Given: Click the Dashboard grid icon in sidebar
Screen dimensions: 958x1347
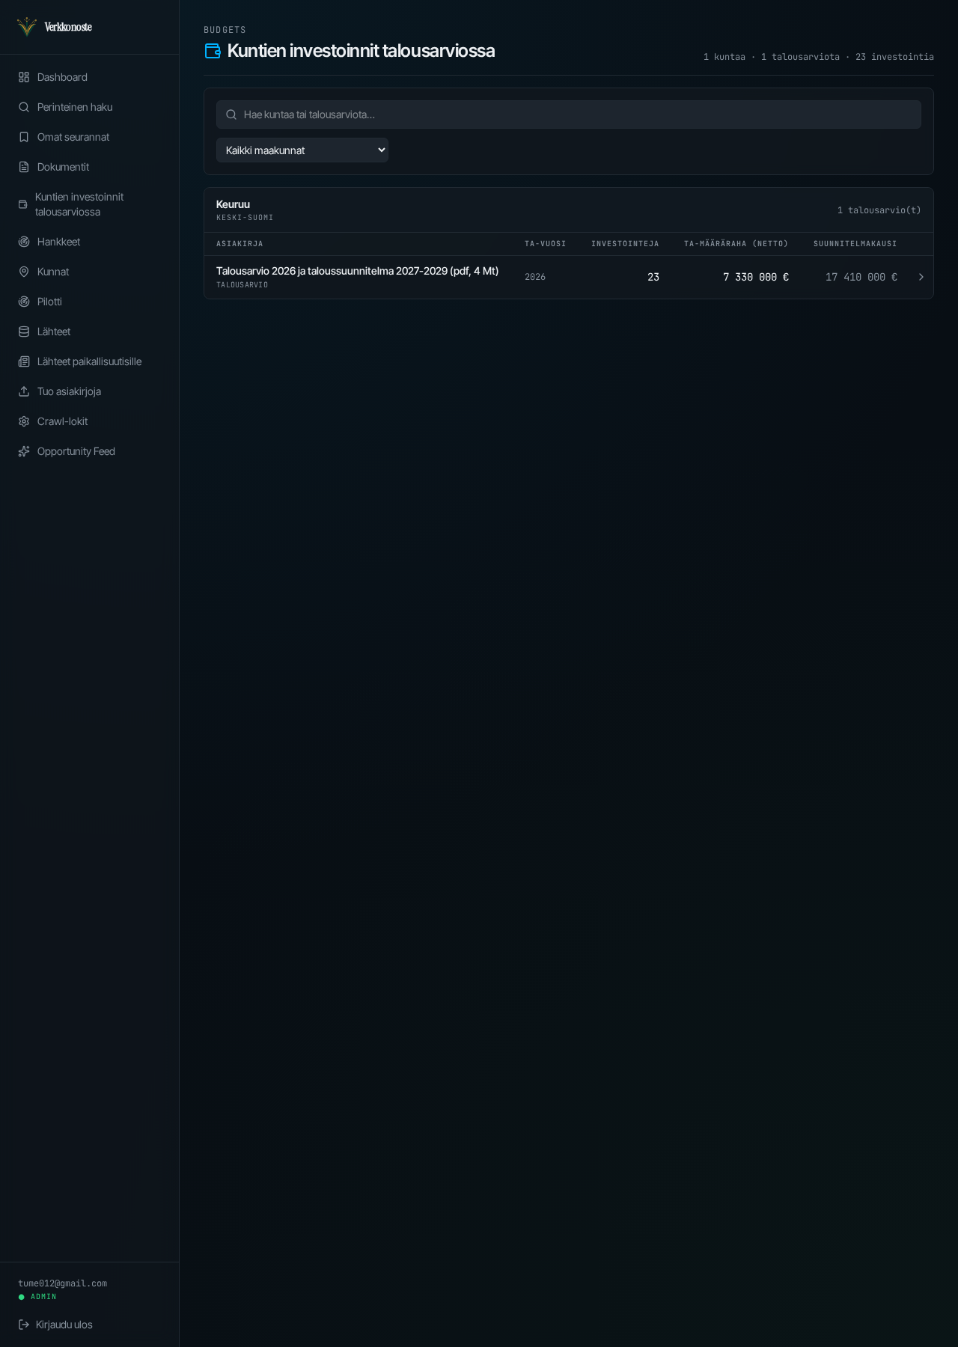Looking at the screenshot, I should (x=24, y=77).
